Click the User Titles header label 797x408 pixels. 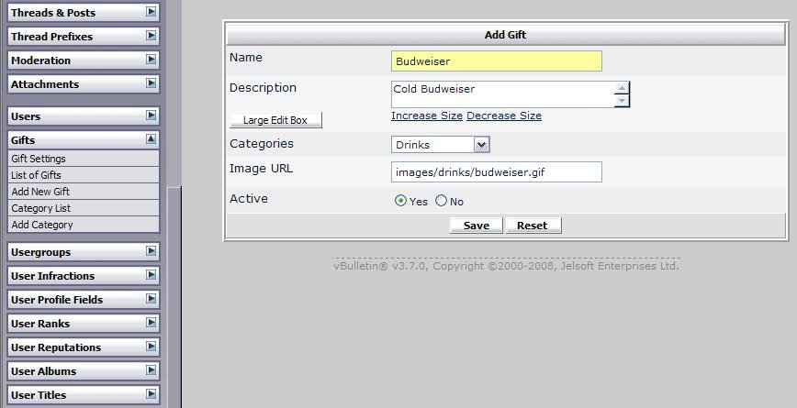tap(39, 395)
